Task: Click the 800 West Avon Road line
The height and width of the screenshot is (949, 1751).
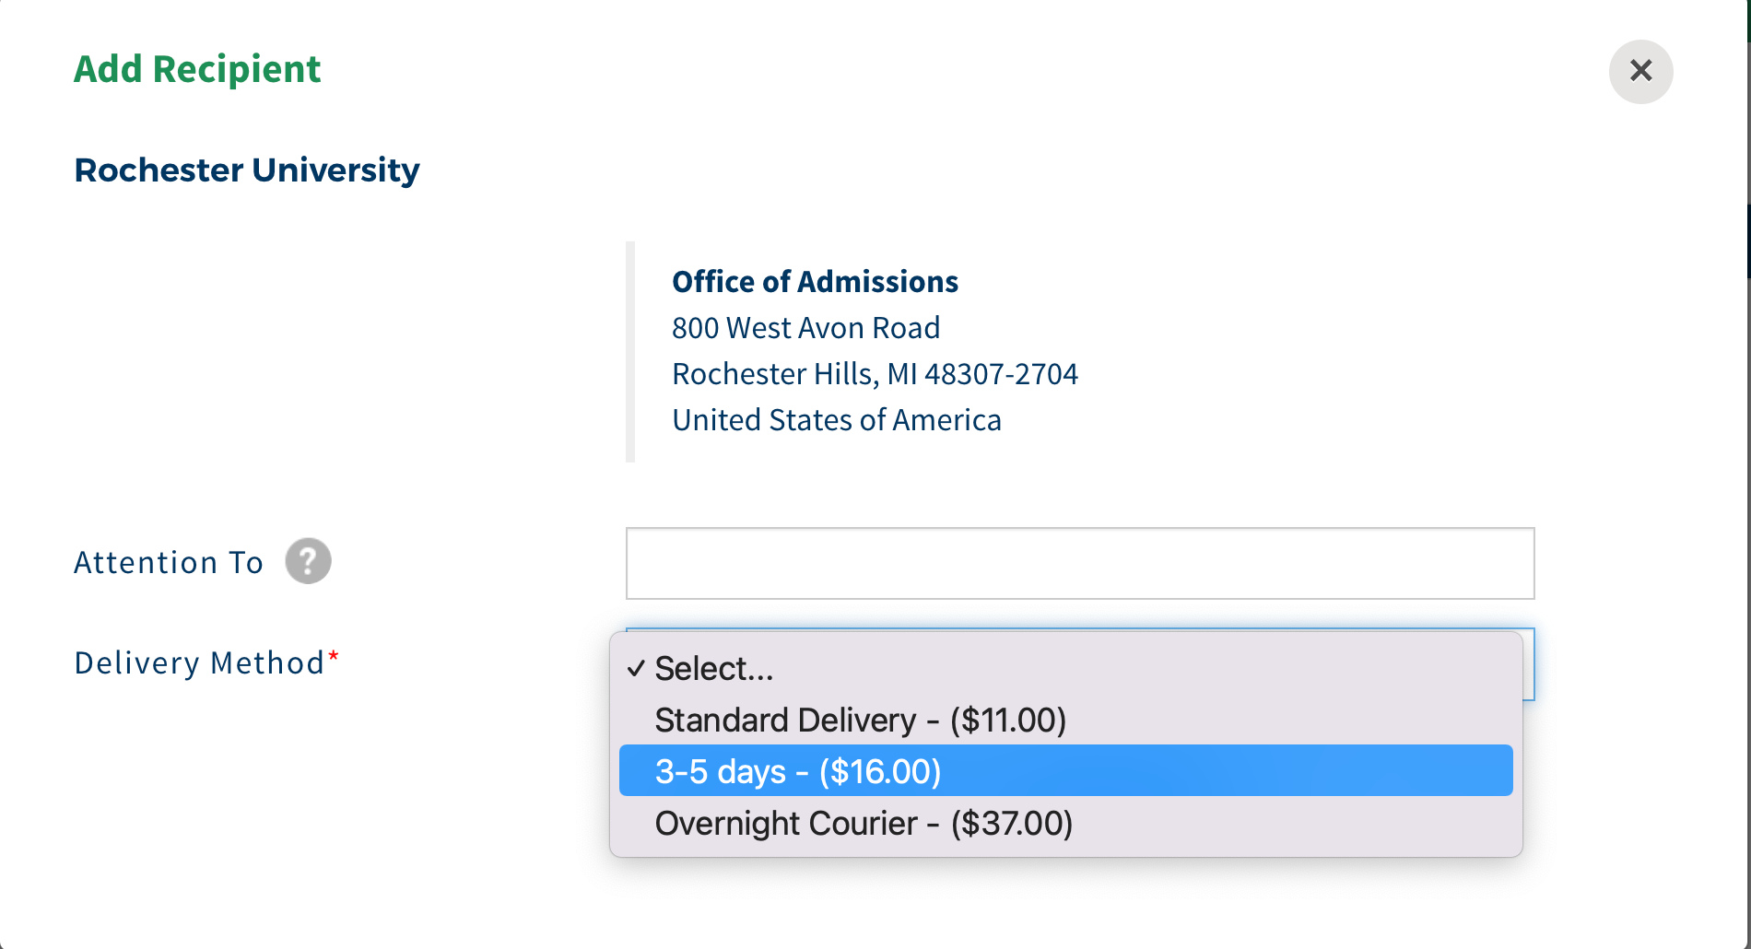Action: click(x=805, y=328)
